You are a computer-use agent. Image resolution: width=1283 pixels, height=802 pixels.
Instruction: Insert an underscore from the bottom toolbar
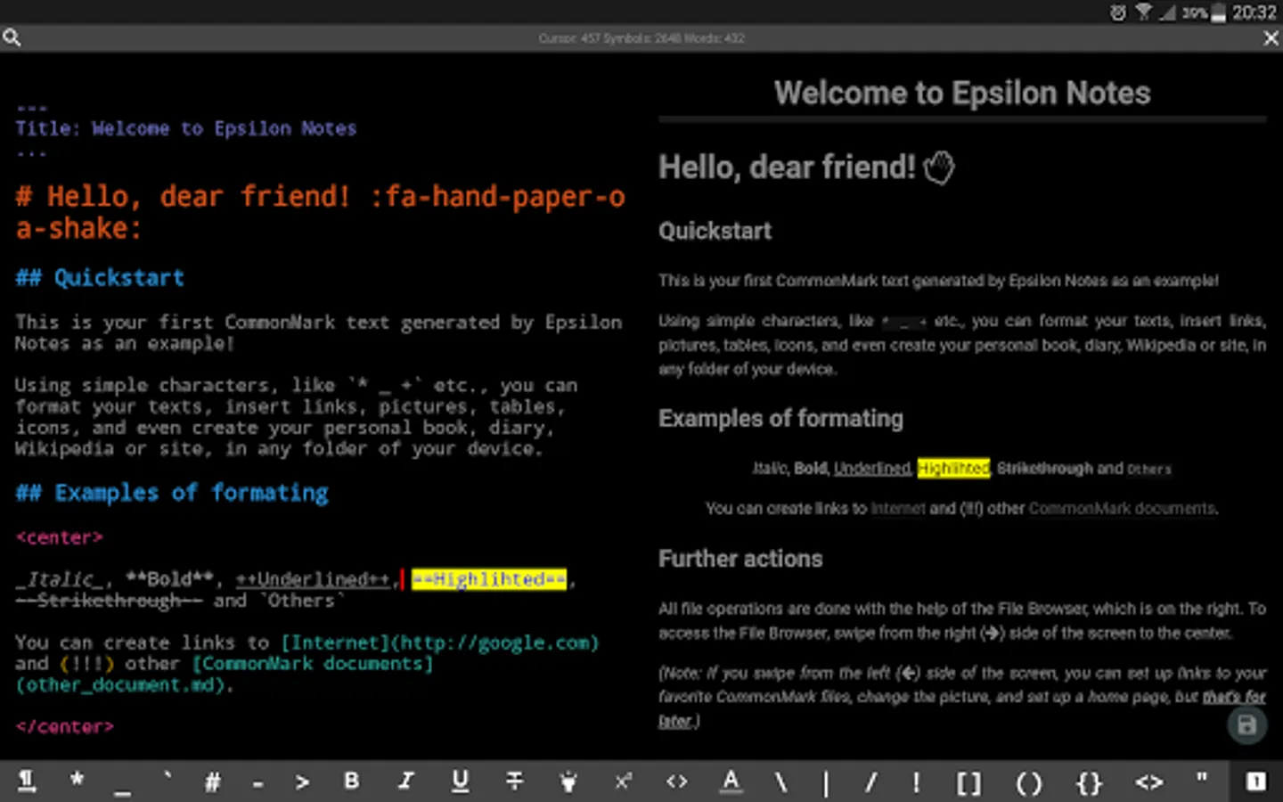tap(122, 791)
